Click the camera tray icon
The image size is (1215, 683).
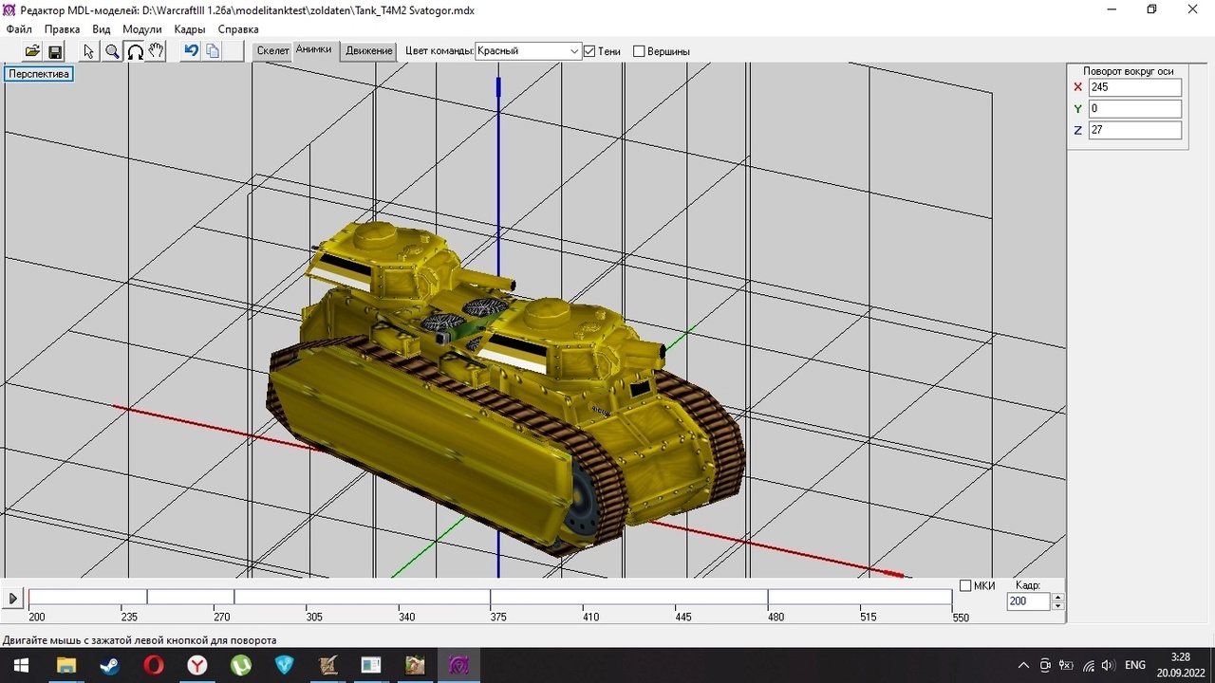pyautogui.click(x=1045, y=665)
